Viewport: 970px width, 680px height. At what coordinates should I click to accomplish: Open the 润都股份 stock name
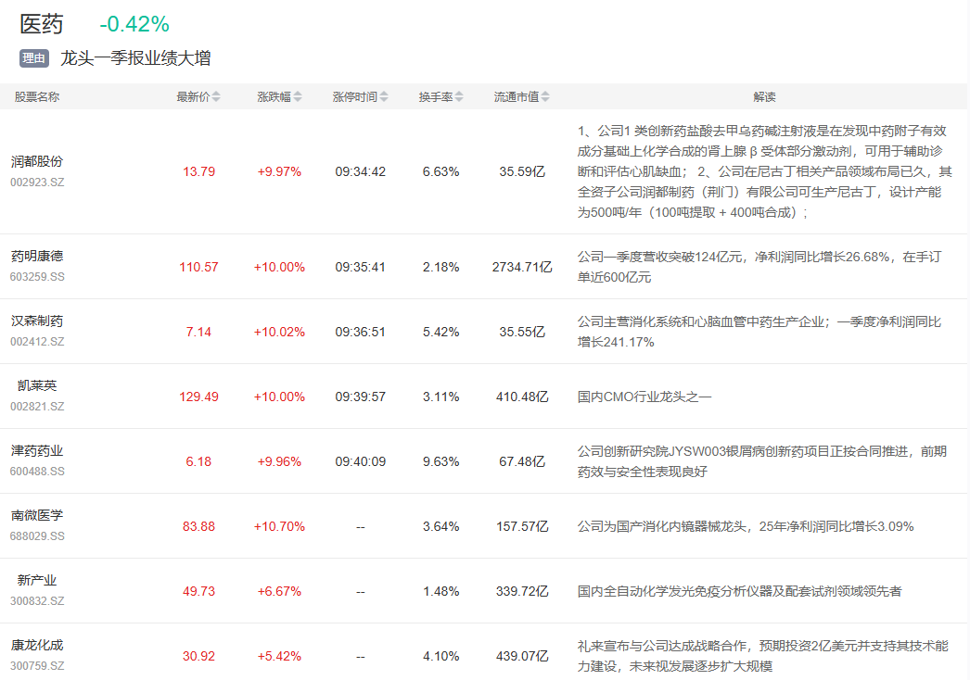click(x=37, y=161)
